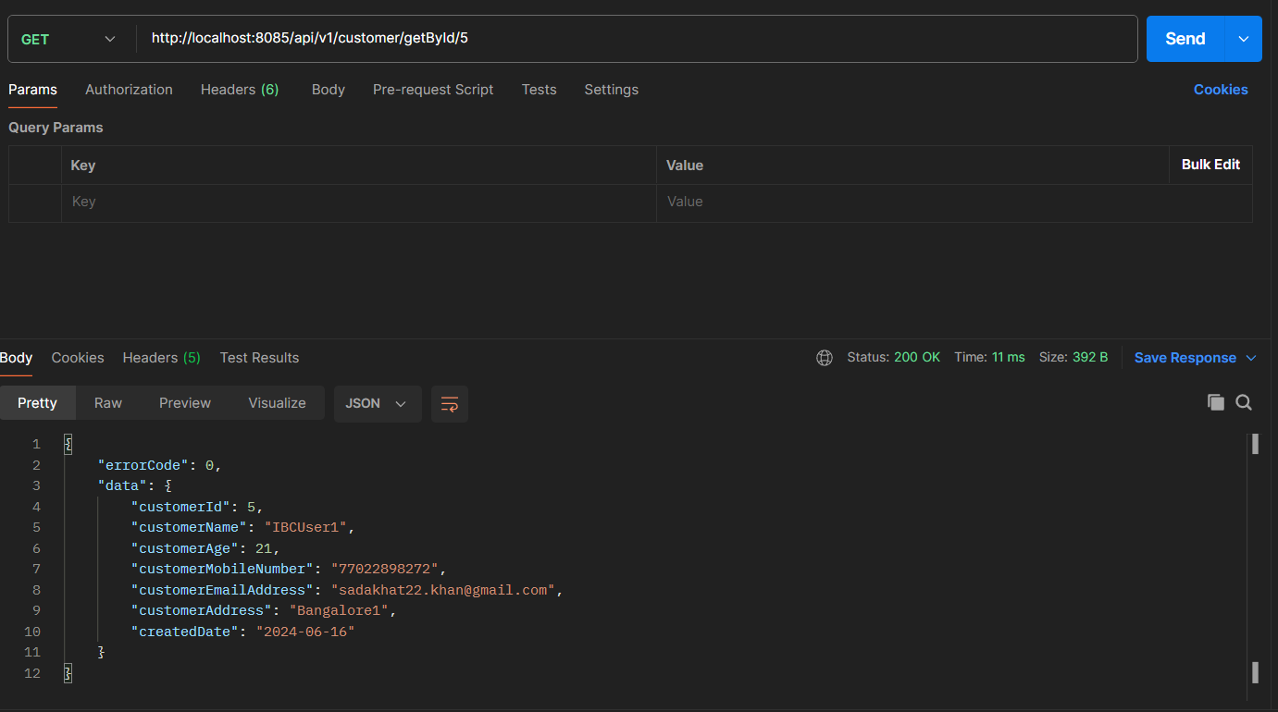Image resolution: width=1278 pixels, height=712 pixels.
Task: Open the GET method dropdown
Action: 69,39
